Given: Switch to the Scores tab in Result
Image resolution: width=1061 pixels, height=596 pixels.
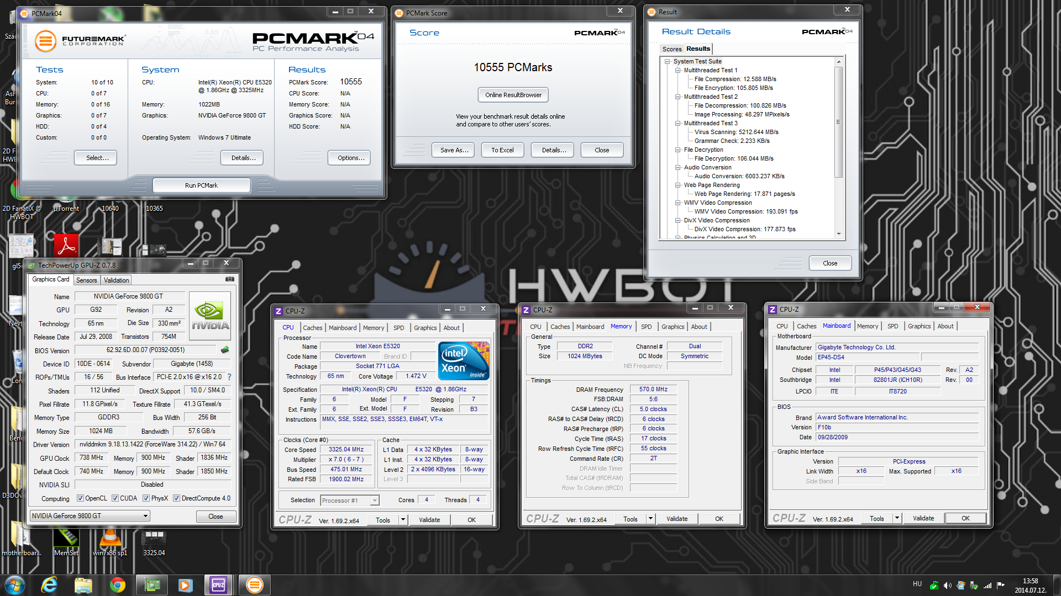Looking at the screenshot, I should 672,49.
